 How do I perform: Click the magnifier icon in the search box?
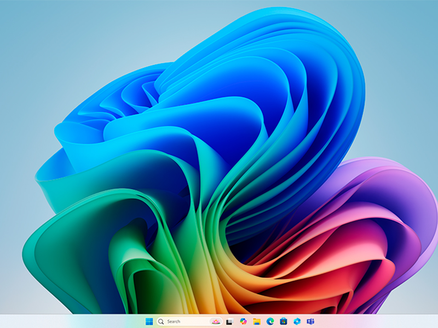click(x=161, y=321)
